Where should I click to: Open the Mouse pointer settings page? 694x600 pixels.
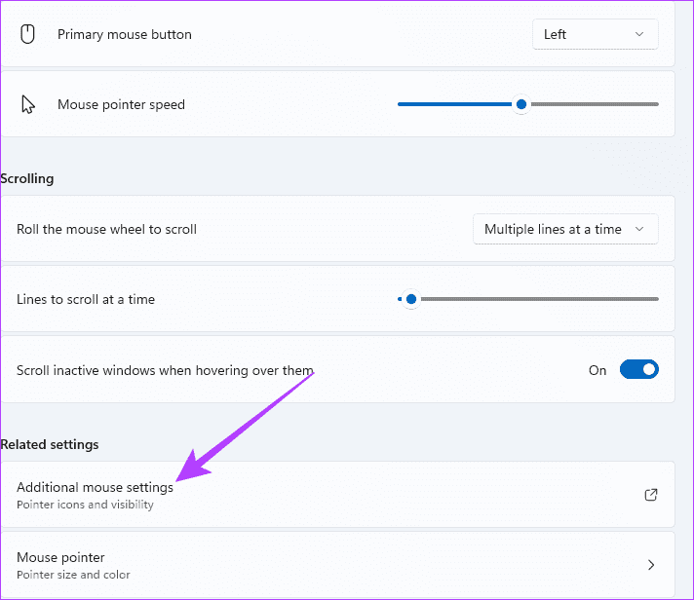click(x=60, y=558)
